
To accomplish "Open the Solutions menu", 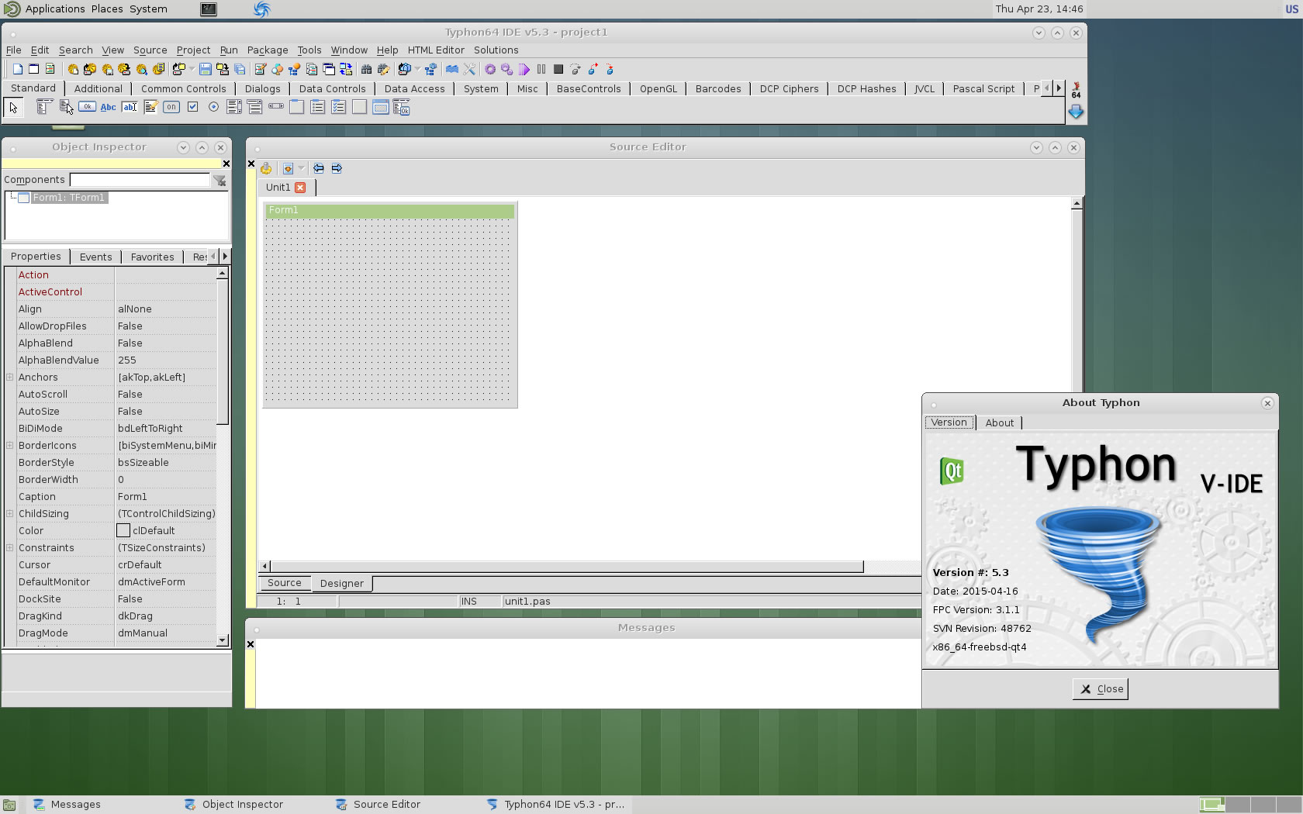I will (496, 50).
